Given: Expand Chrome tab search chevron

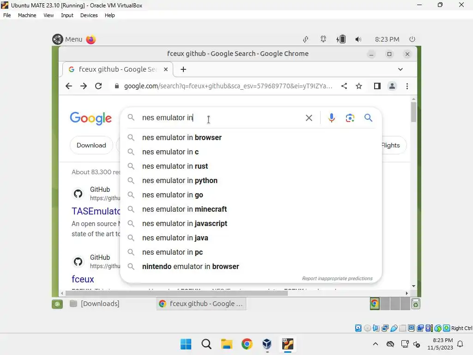Looking at the screenshot, I should click(400, 69).
